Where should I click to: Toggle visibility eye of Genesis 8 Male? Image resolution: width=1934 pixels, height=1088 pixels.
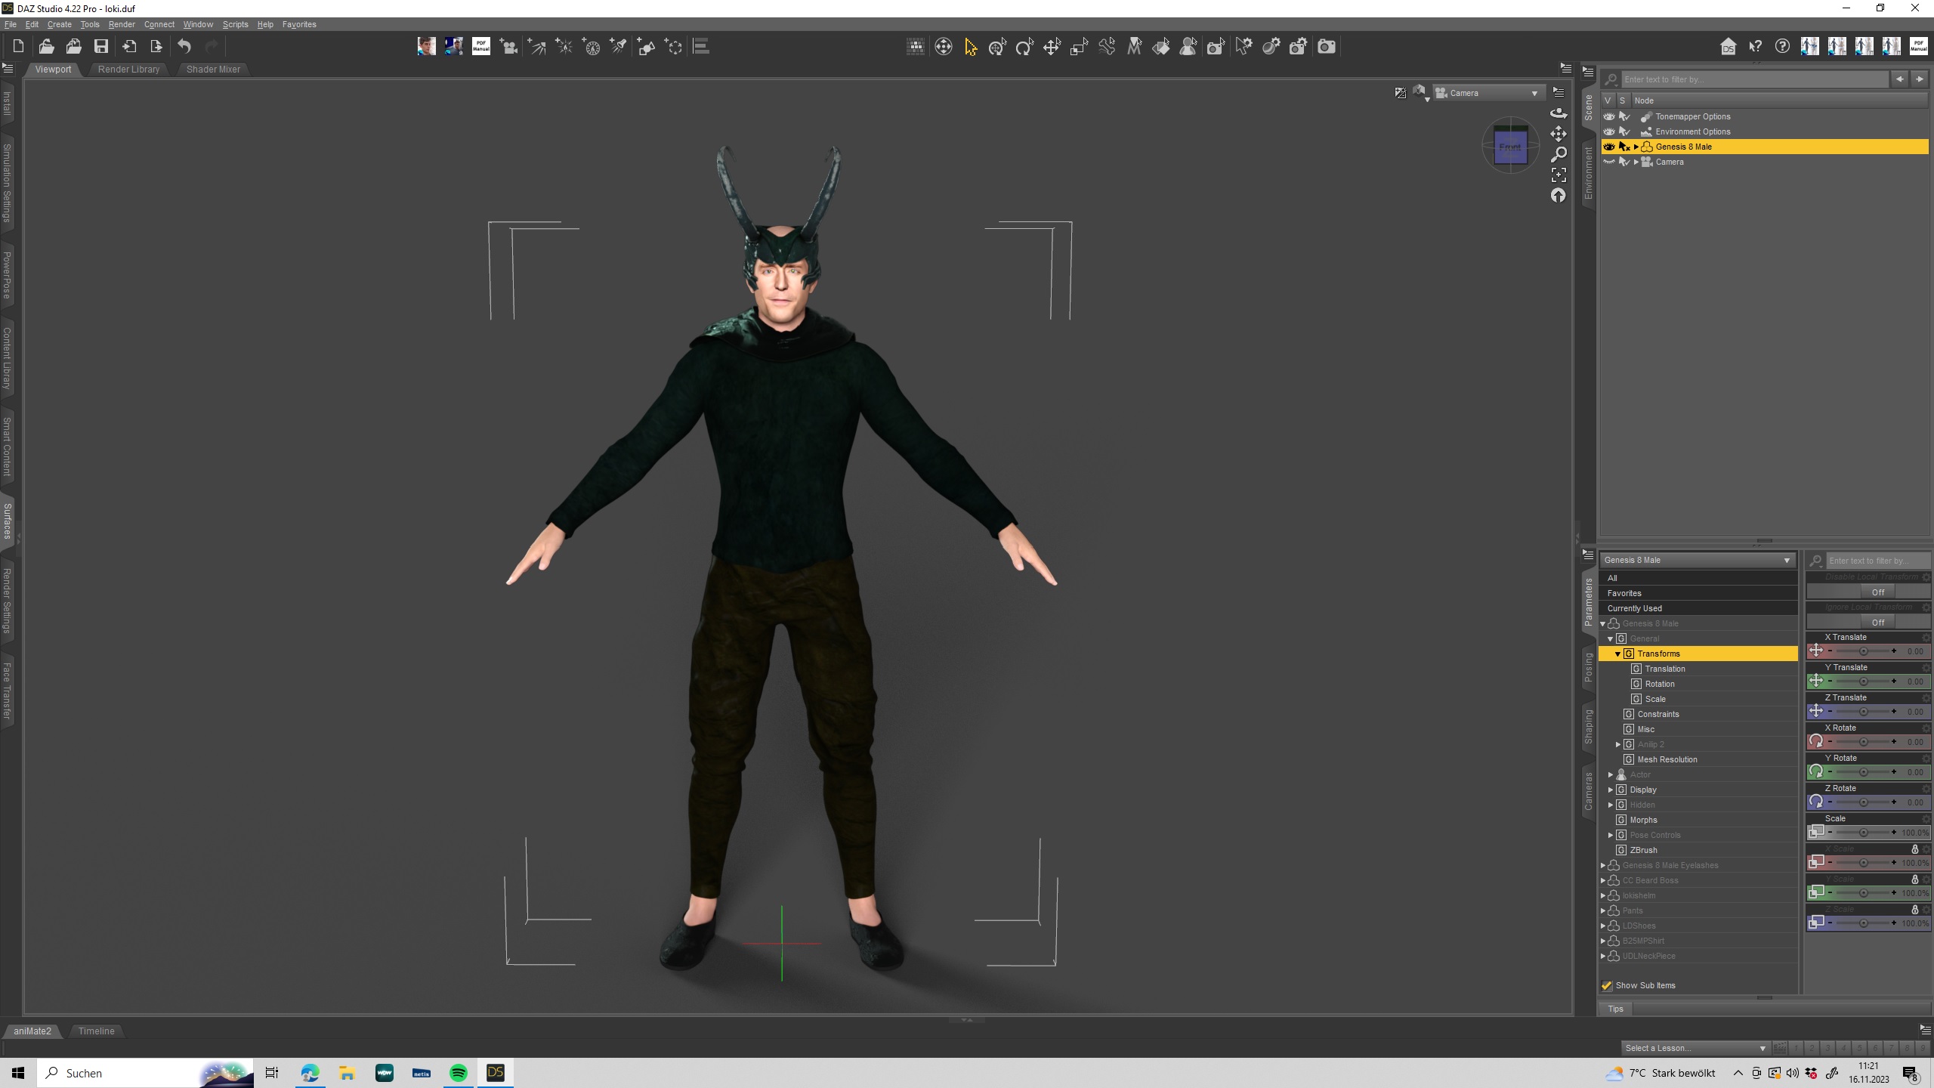1608,147
